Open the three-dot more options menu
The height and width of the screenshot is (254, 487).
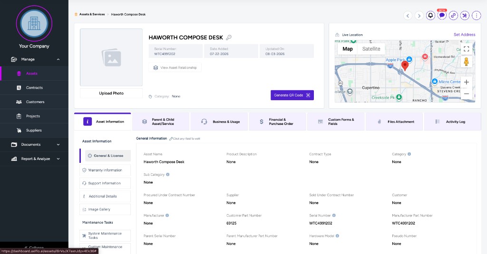point(476,15)
